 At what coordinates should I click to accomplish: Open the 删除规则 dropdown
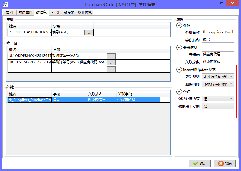point(218,84)
